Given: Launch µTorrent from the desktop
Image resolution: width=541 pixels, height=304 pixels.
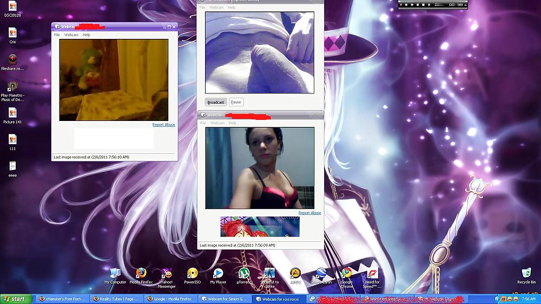Looking at the screenshot, I should pyautogui.click(x=244, y=276).
